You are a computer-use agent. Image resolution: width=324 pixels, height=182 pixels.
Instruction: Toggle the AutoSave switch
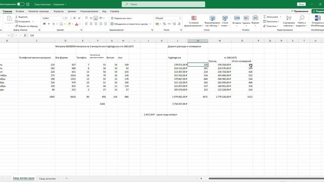(x=20, y=4)
